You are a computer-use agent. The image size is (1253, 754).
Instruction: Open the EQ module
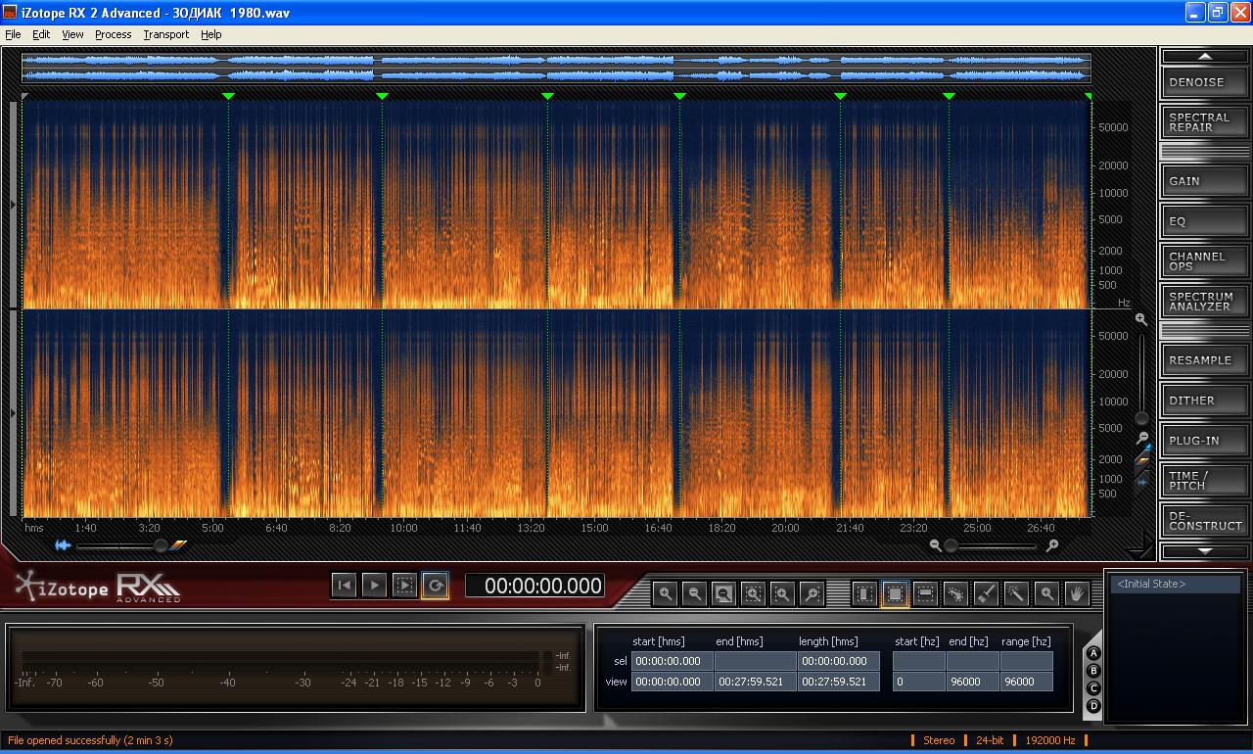(x=1205, y=221)
